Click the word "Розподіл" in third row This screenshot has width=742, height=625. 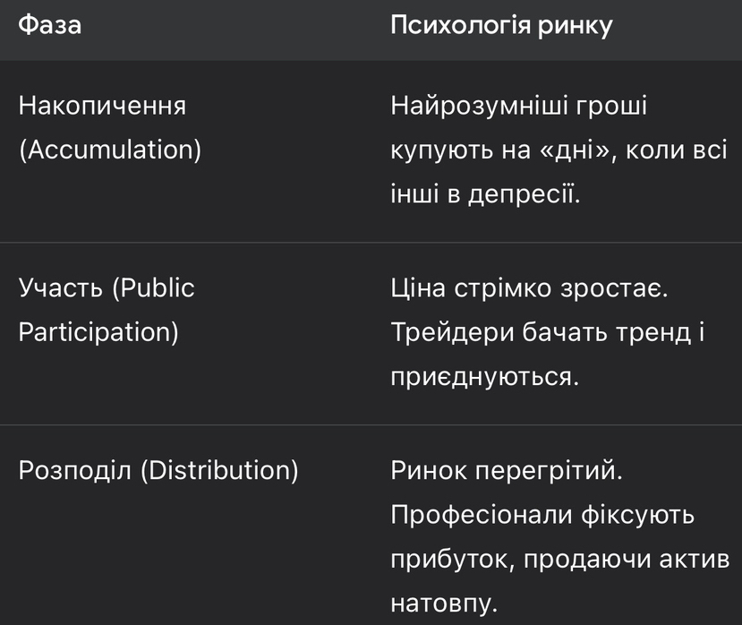coord(75,471)
